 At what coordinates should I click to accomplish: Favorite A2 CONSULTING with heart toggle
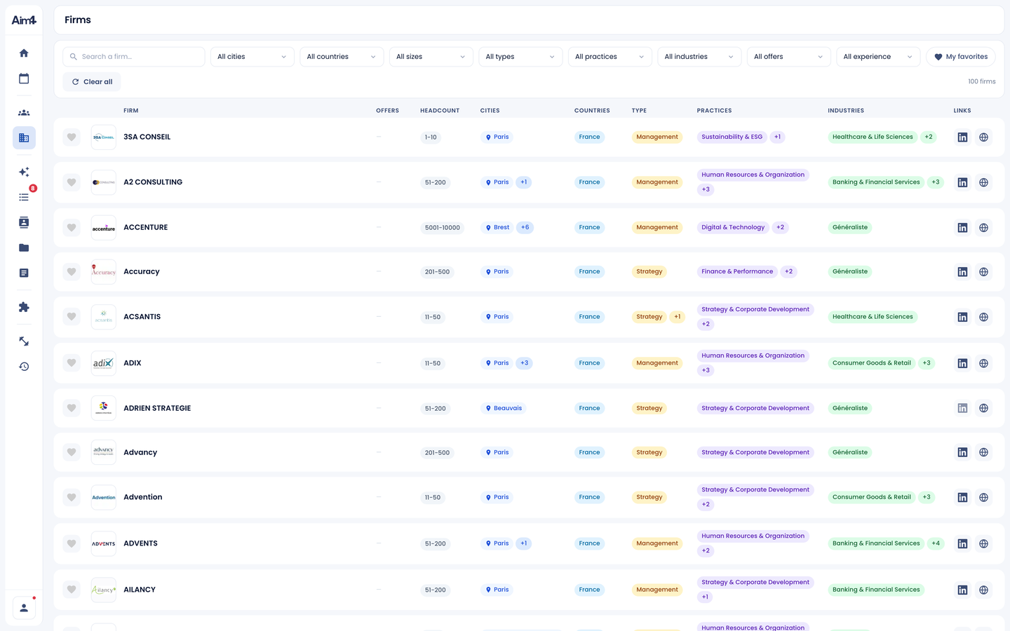[x=72, y=182]
